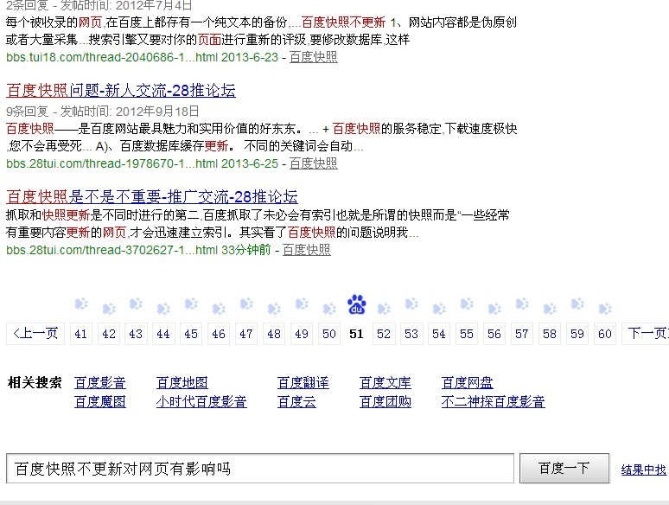This screenshot has width=669, height=505.
Task: Jump to results page 43
Action: 136,334
